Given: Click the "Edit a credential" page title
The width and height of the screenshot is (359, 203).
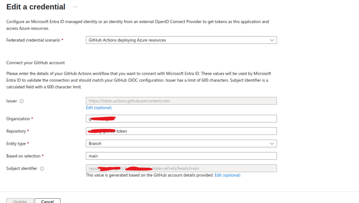Looking at the screenshot, I should (x=36, y=7).
